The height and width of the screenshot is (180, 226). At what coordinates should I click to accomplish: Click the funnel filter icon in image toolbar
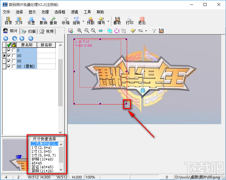point(154,31)
